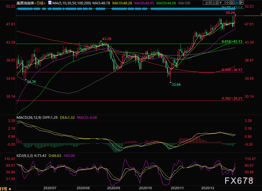Click the 43.78 high price marker

[107, 39]
